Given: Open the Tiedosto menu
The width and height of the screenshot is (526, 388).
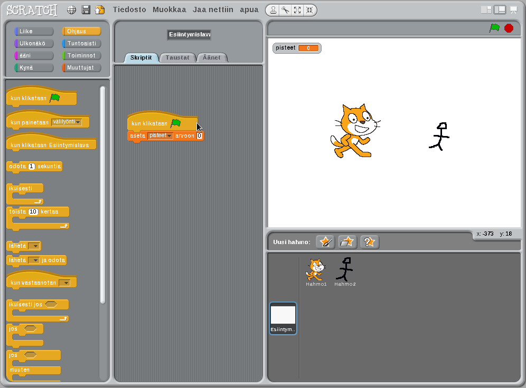Looking at the screenshot, I should click(129, 9).
